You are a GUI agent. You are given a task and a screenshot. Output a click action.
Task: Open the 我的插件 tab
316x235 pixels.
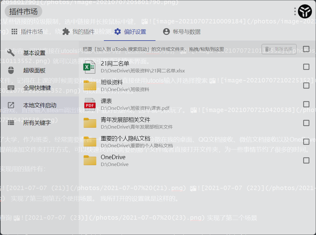pos(79,32)
